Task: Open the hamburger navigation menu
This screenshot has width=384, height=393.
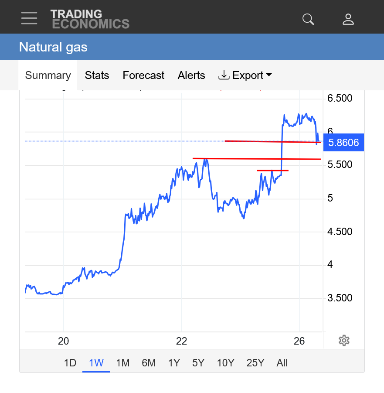Action: 29,18
